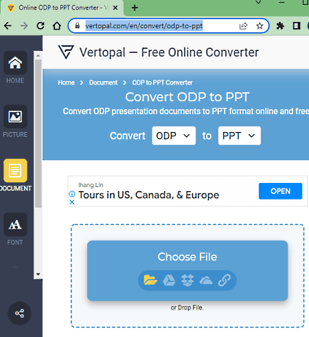
Task: Click the Choose File button
Action: (187, 270)
